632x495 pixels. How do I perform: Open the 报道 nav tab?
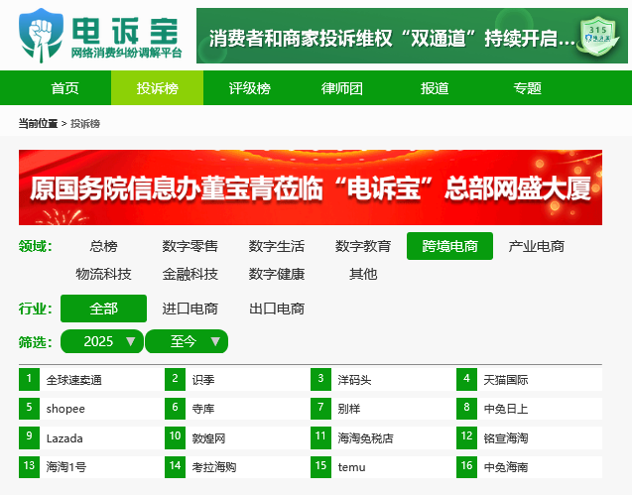pyautogui.click(x=435, y=88)
